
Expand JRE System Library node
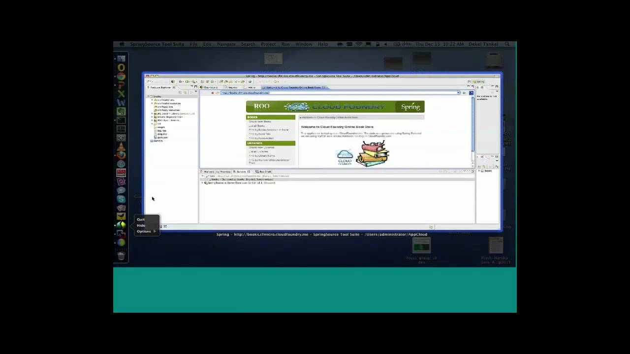click(152, 114)
